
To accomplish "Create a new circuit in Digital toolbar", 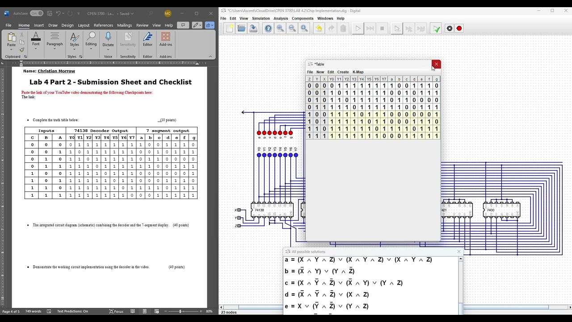I will (x=230, y=29).
